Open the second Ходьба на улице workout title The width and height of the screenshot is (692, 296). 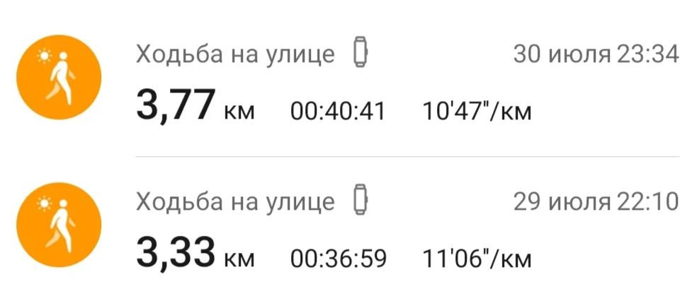point(234,201)
